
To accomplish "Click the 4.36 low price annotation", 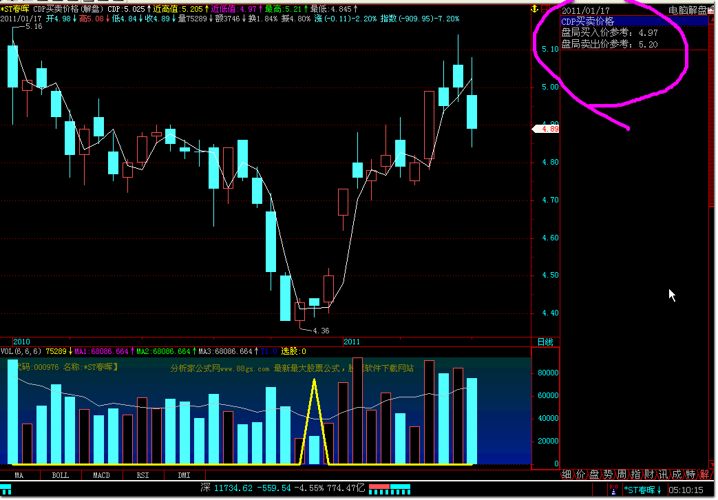I will 321,331.
